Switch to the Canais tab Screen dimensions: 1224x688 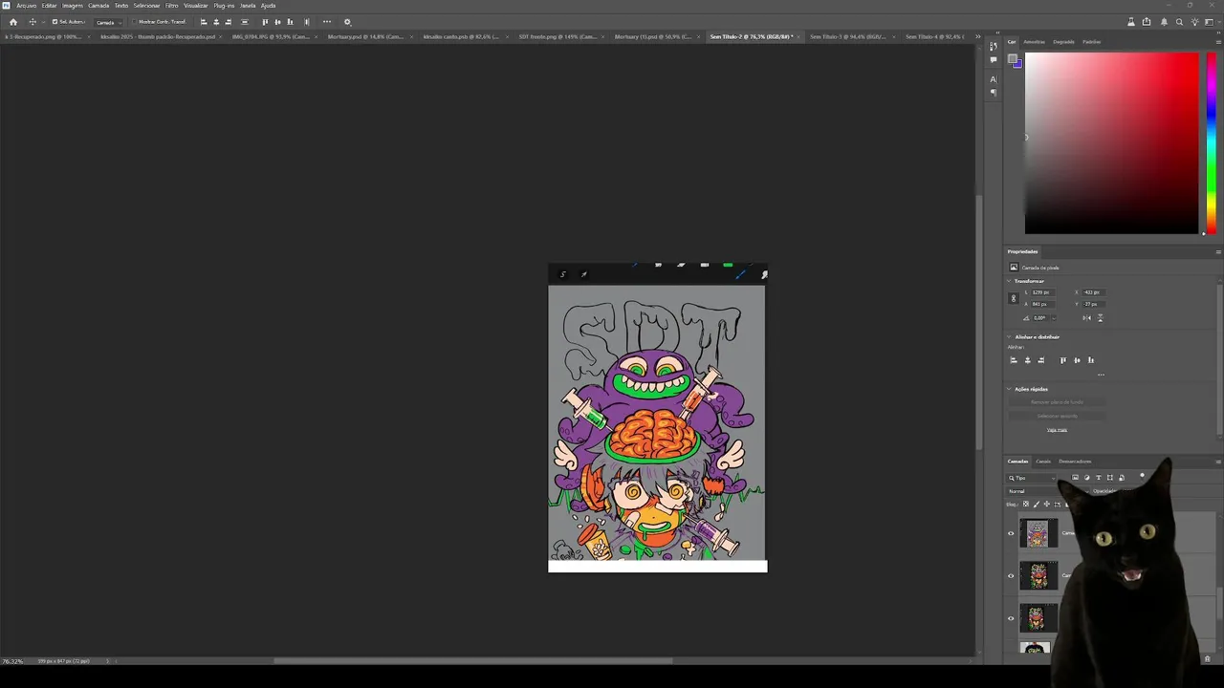coord(1043,462)
